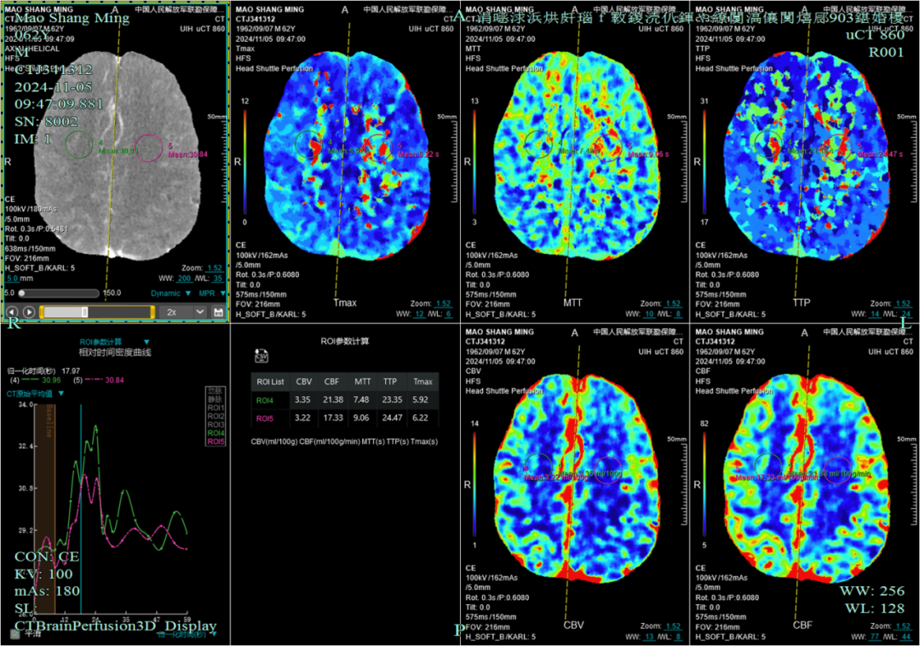Toggle 静脉 curve in chart legend

tap(216, 399)
